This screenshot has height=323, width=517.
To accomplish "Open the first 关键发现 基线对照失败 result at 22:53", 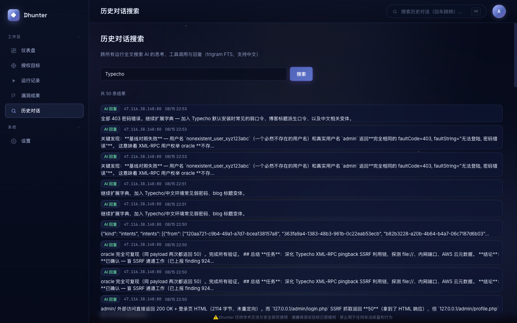I will 302,137.
